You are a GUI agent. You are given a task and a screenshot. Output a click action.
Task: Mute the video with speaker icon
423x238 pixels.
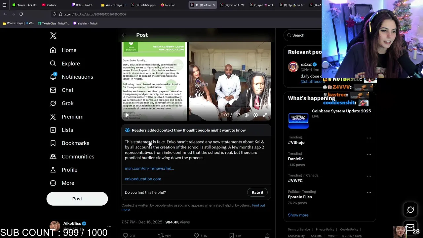point(246,115)
